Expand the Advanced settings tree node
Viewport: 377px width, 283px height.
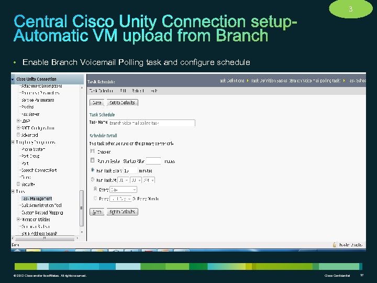coord(18,135)
